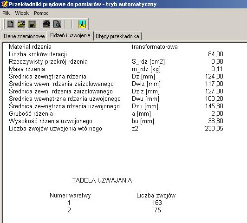Select the turns count 163
247x223 pixels.
coord(157,203)
